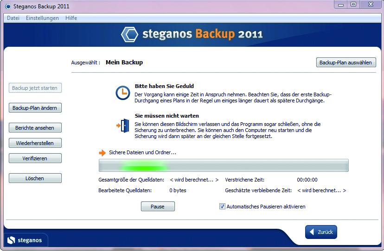Click the Löschen button
Screen dimensions: 384x251
[x=35, y=178]
